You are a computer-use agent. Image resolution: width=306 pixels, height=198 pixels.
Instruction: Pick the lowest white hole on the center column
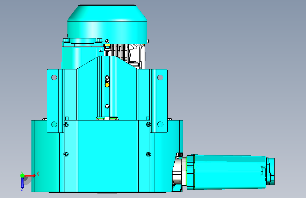coord(107,106)
